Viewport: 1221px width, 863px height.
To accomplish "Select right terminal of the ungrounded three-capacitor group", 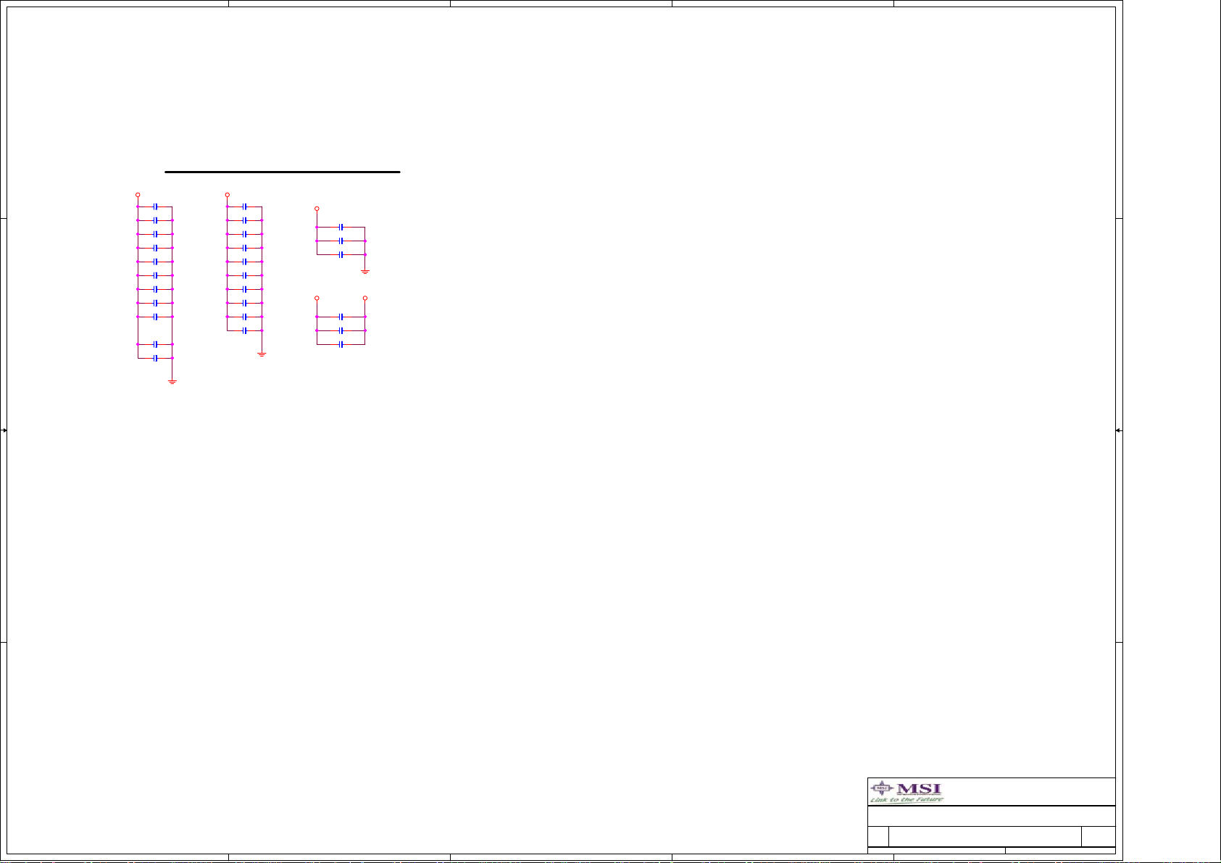I will tap(365, 298).
